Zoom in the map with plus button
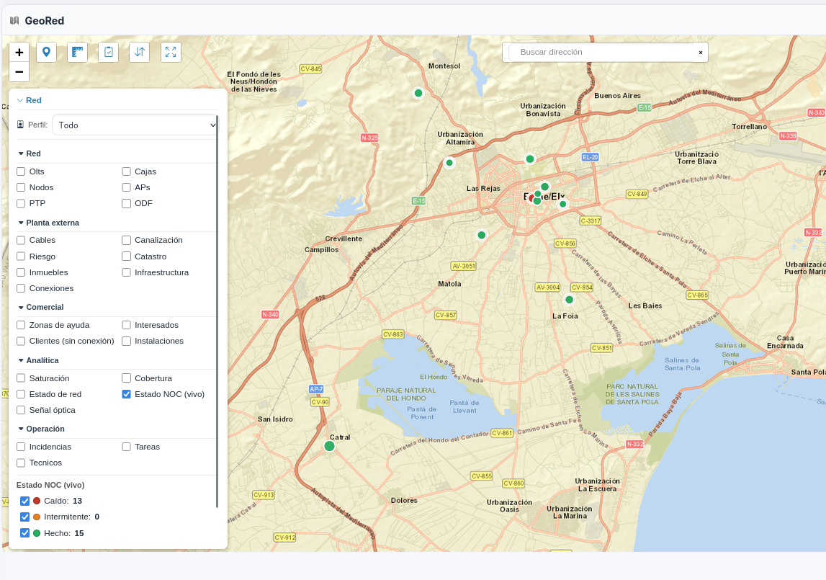This screenshot has width=826, height=580. tap(19, 52)
